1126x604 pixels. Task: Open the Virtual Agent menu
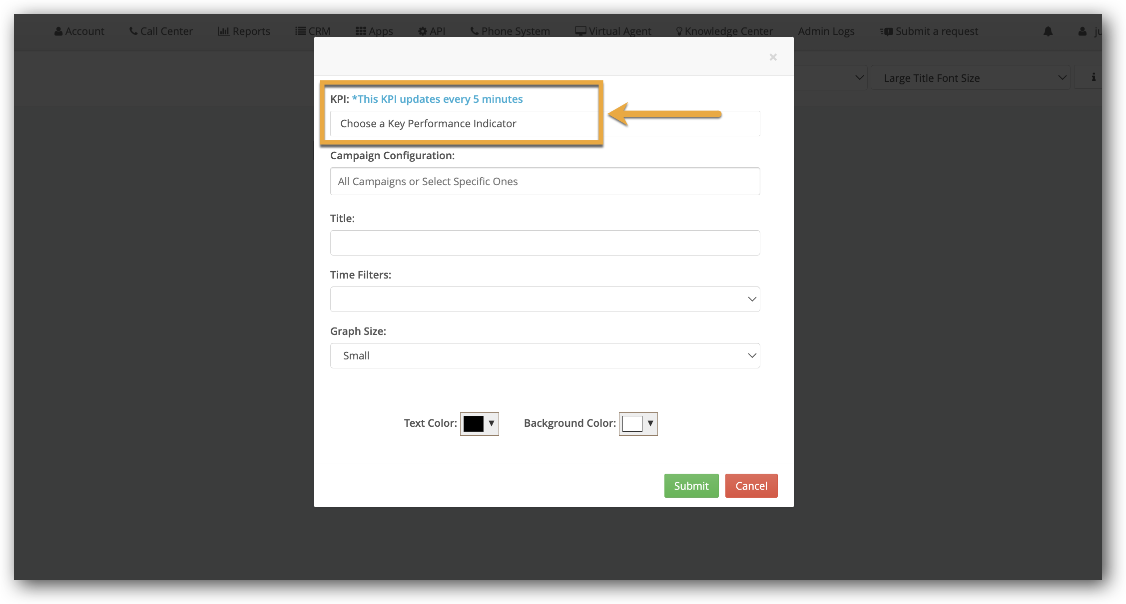[613, 31]
